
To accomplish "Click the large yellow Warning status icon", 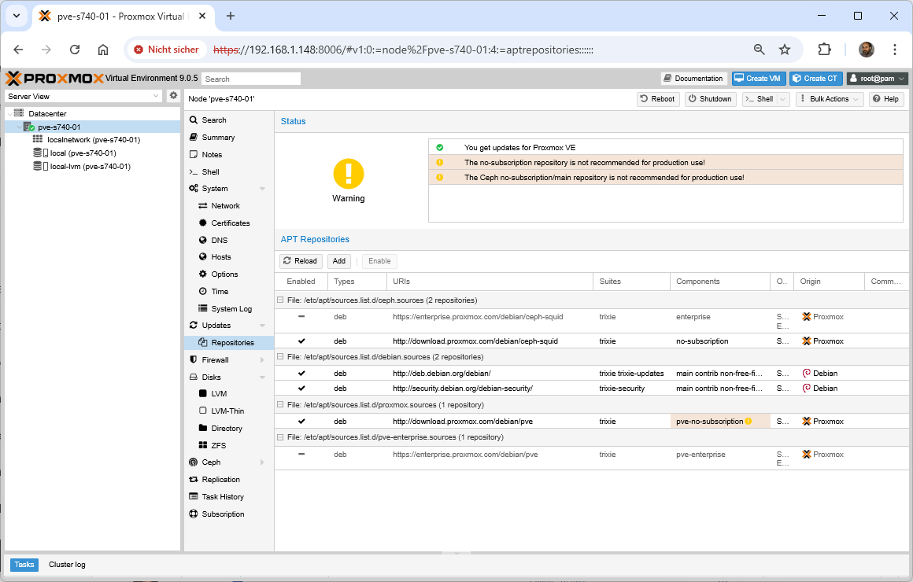I will tap(348, 173).
